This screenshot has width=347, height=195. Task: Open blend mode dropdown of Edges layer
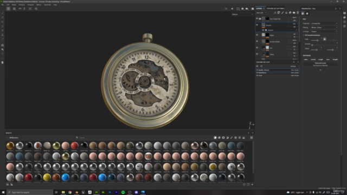point(295,34)
